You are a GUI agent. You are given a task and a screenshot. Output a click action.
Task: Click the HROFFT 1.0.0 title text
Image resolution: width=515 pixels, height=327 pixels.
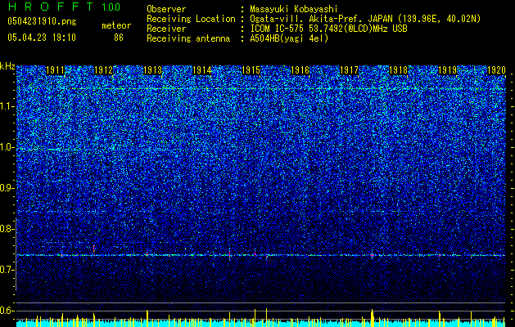tap(64, 7)
